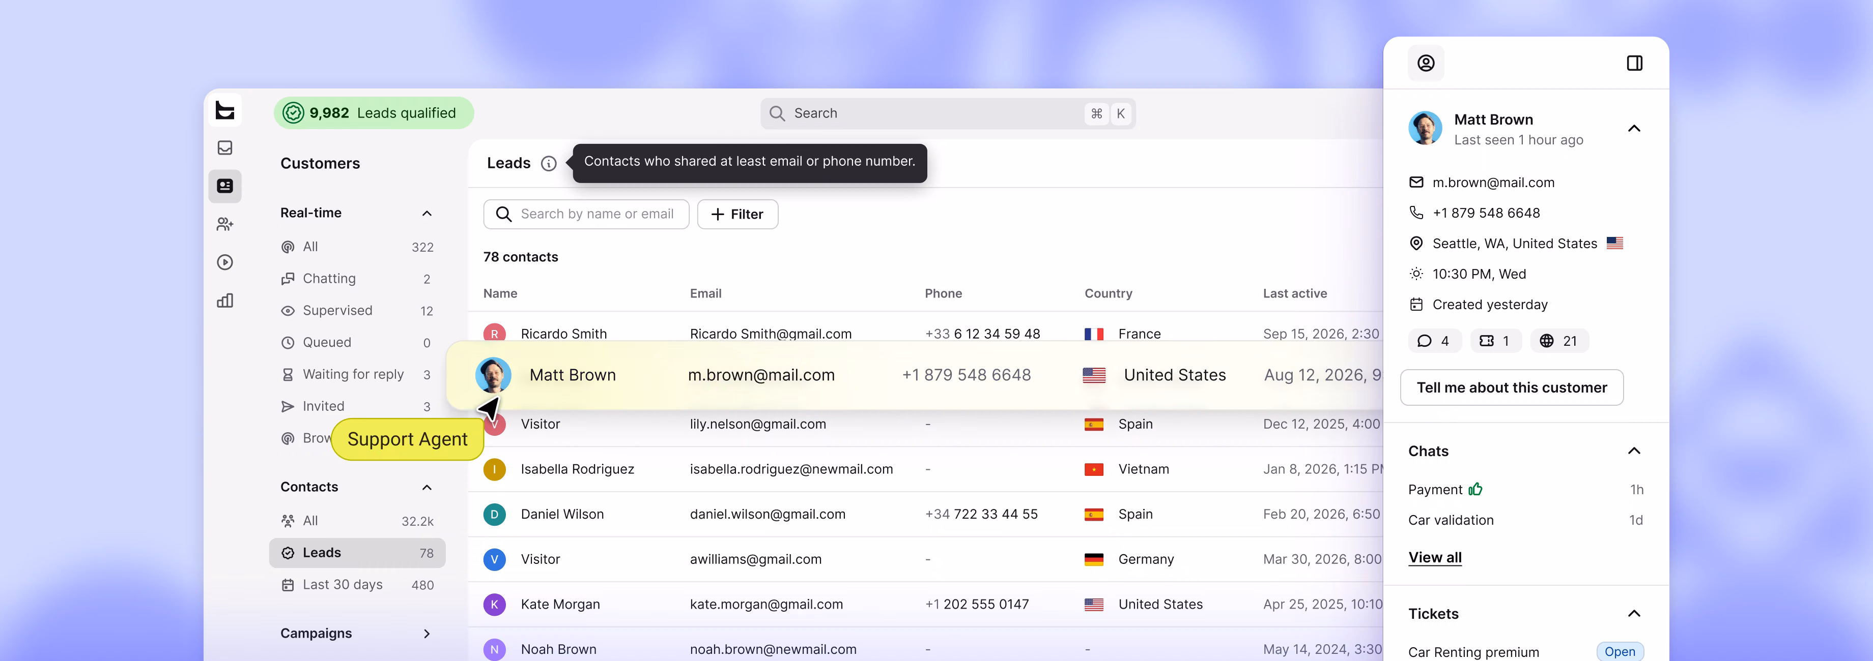Collapse the Contacts section in sidebar
This screenshot has width=1873, height=661.
coord(427,488)
